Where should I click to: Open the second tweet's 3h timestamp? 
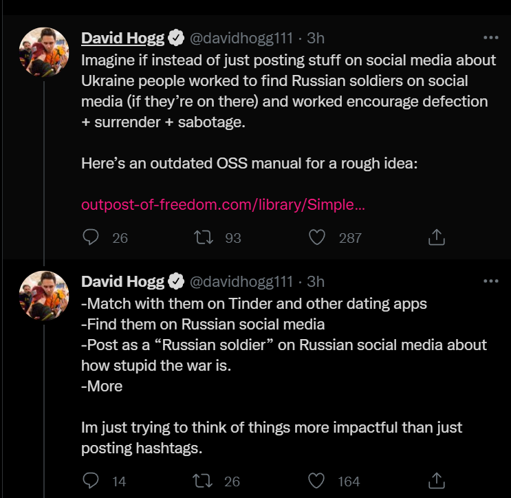click(315, 281)
